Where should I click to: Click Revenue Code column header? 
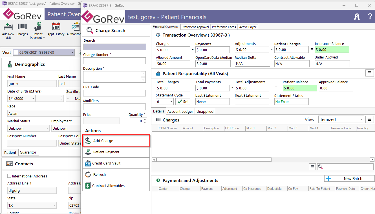point(341,128)
